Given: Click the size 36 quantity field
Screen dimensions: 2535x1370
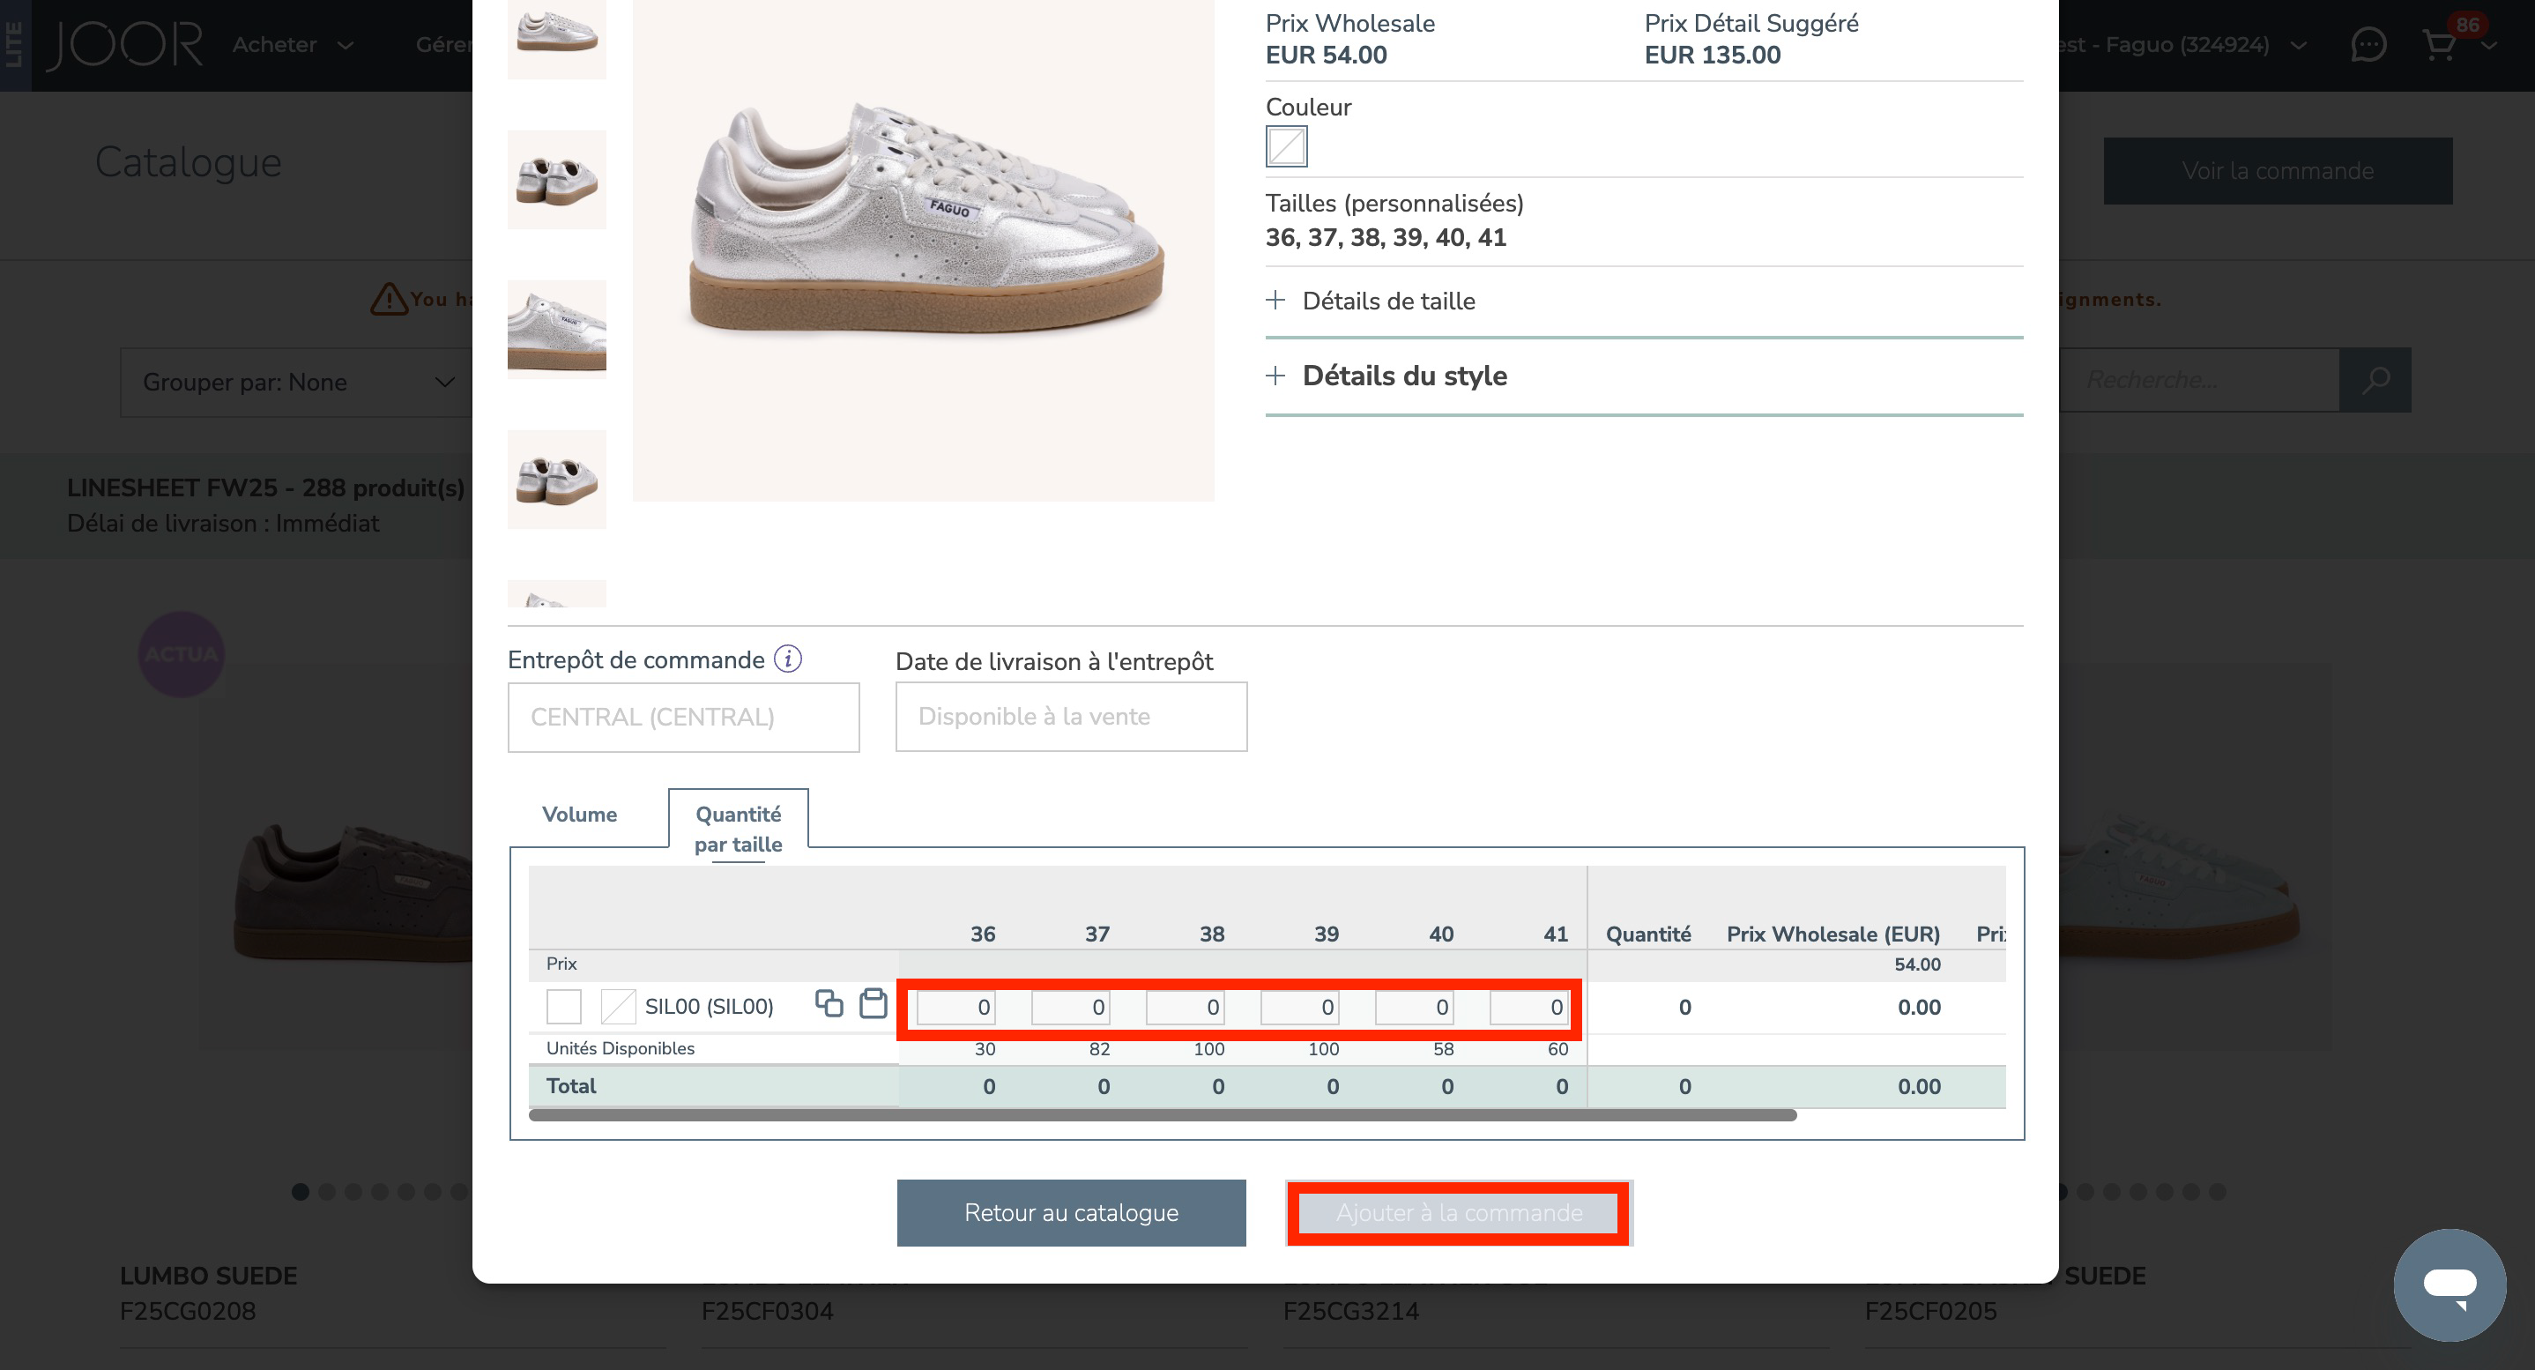Looking at the screenshot, I should [955, 1007].
